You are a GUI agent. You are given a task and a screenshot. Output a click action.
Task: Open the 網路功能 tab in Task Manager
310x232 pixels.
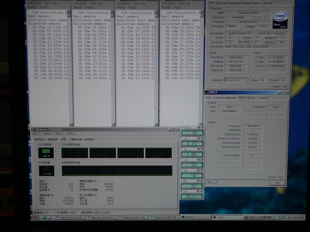point(77,140)
